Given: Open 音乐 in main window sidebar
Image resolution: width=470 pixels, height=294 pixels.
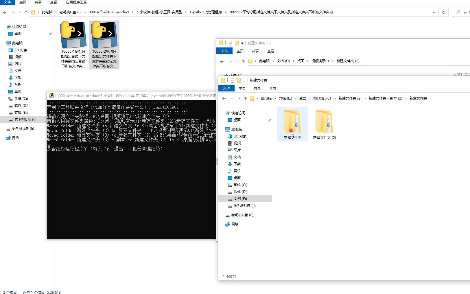Looking at the screenshot, I should [18, 84].
